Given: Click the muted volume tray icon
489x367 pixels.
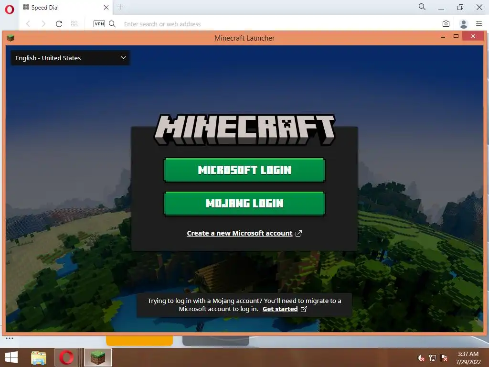Looking at the screenshot, I should click(x=421, y=358).
